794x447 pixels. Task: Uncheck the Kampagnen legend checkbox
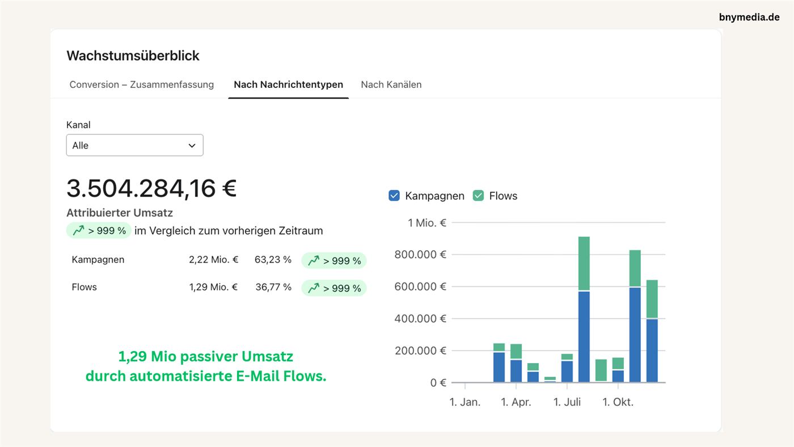click(394, 196)
